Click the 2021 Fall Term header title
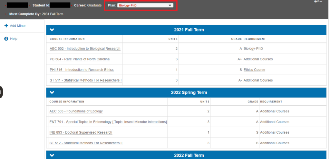 [189, 30]
